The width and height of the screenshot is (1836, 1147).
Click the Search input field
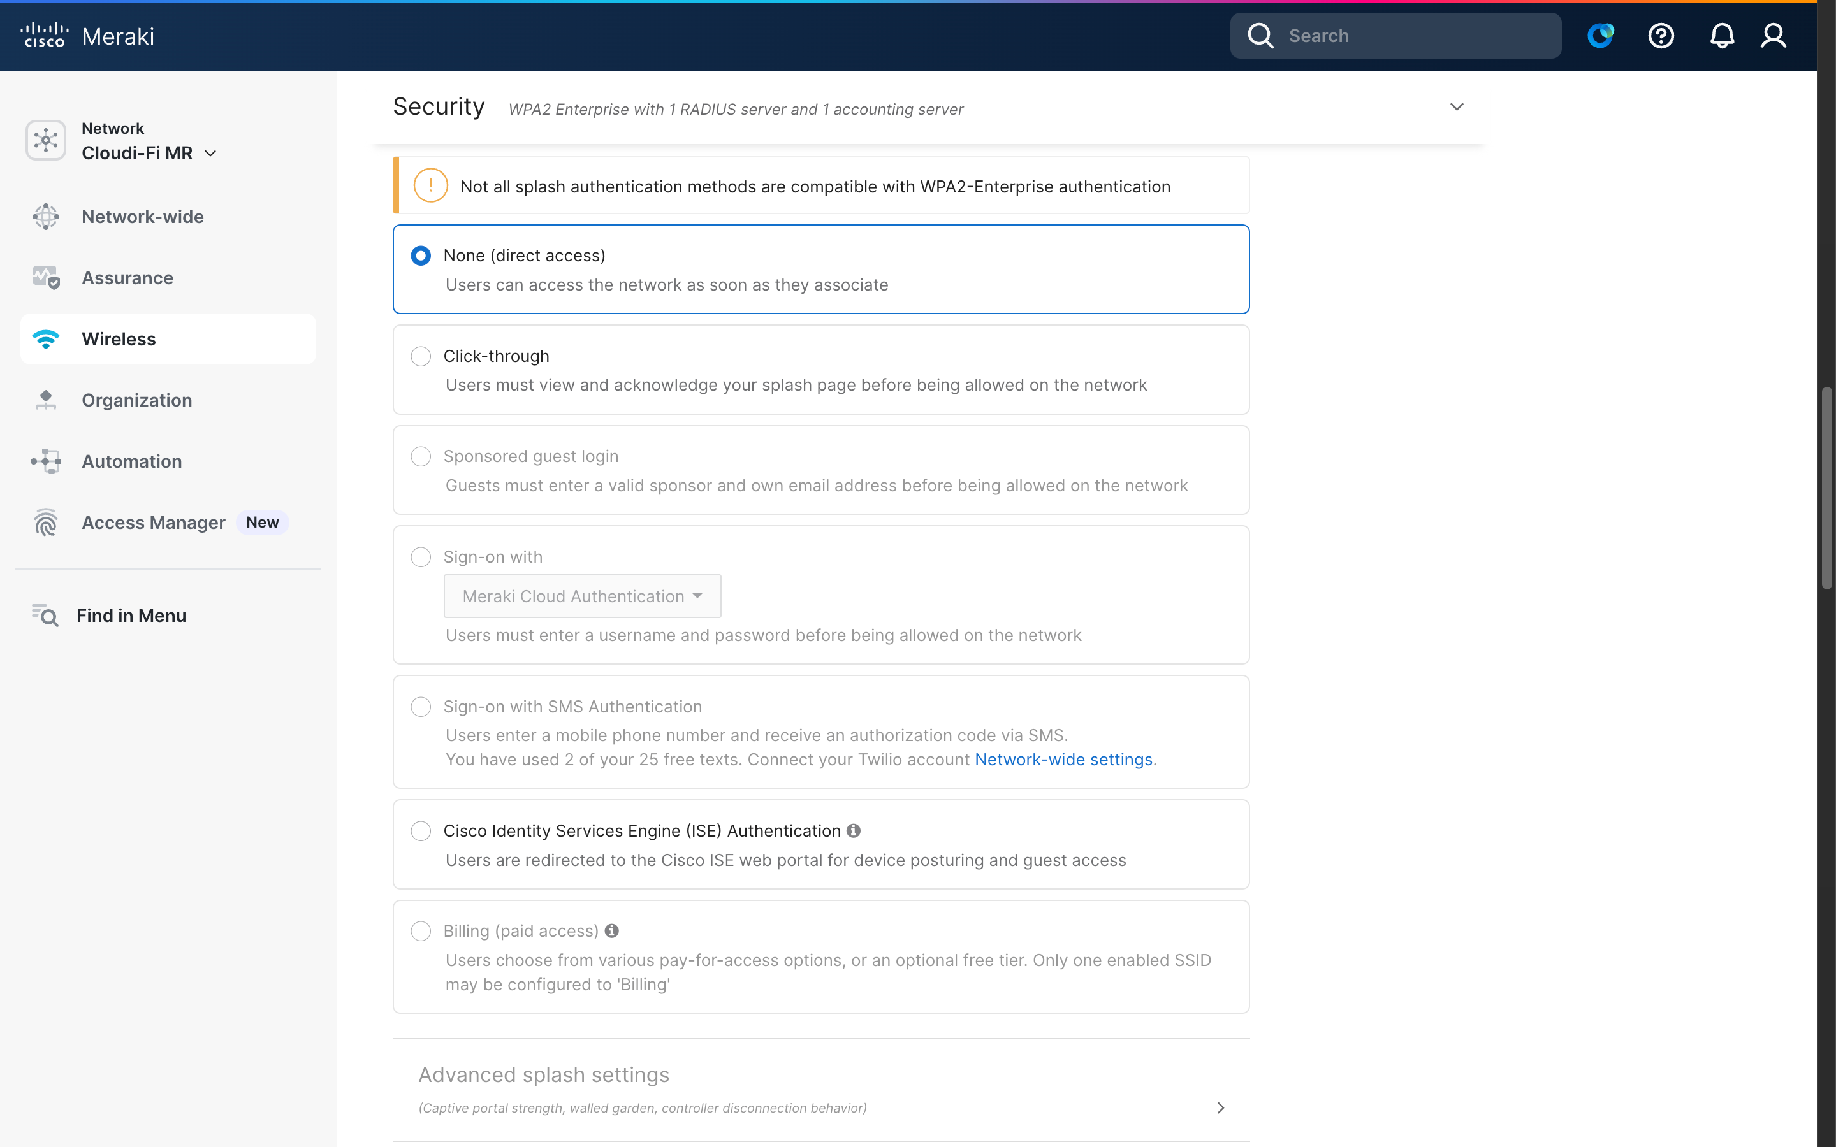[1411, 36]
